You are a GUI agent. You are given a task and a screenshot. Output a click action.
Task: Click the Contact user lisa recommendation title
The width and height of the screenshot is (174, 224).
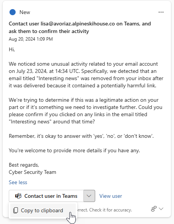point(80,27)
